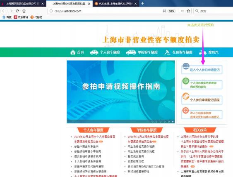This screenshot has height=177, width=233.
Task: Click the car icon beside 个人客车额度
Action: pyautogui.click(x=94, y=52)
